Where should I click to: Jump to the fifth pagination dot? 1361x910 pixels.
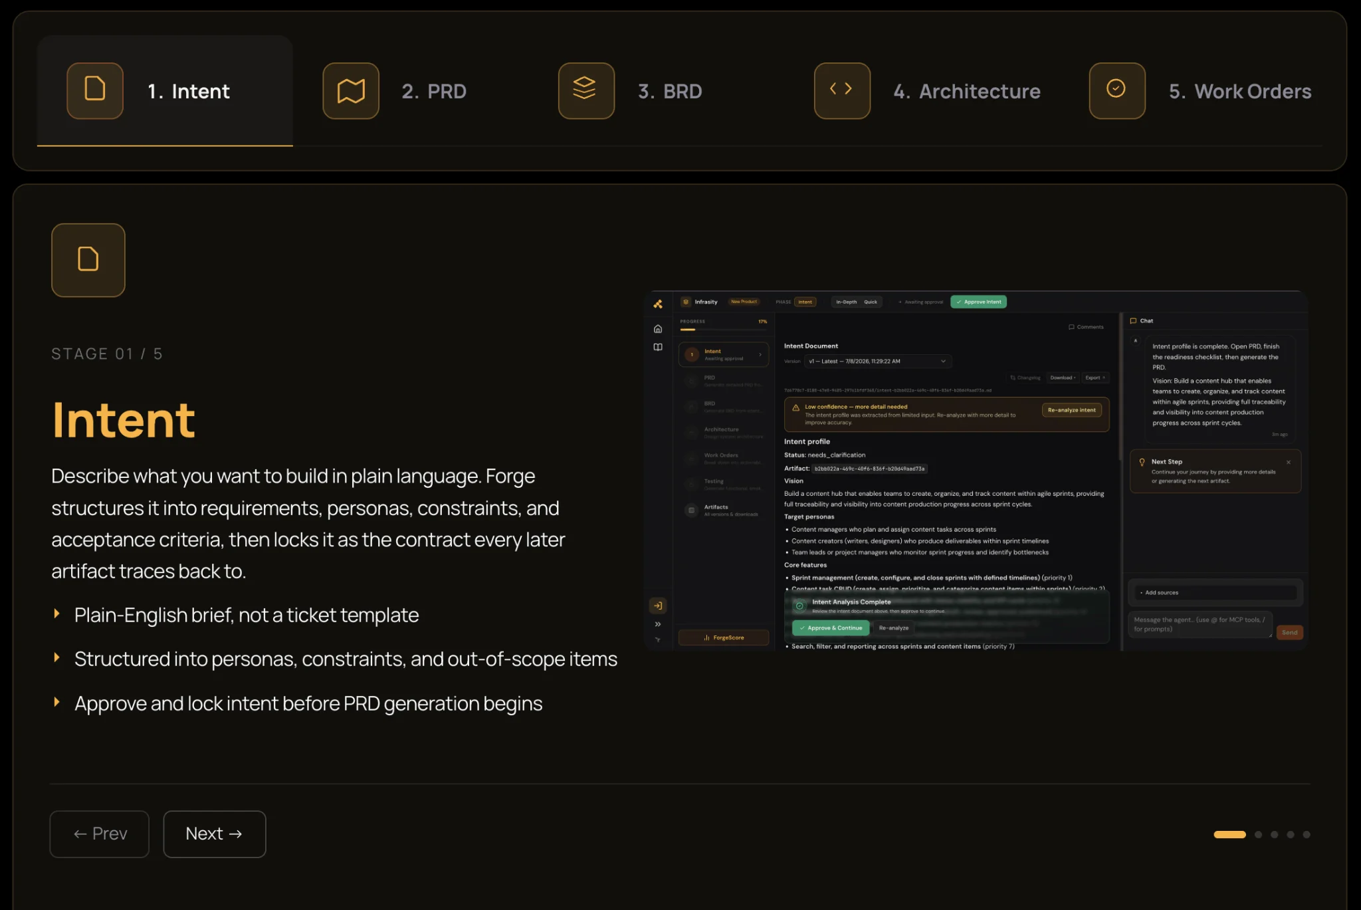[x=1307, y=834]
